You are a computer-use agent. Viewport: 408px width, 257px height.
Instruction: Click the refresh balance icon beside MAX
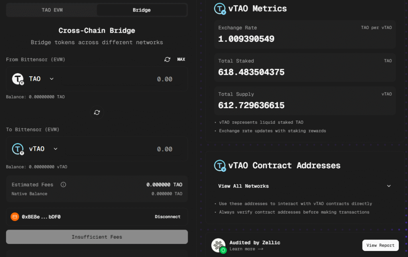pos(167,59)
